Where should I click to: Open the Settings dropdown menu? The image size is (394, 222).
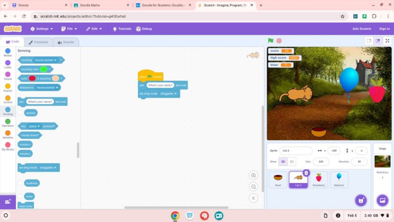[x=42, y=29]
